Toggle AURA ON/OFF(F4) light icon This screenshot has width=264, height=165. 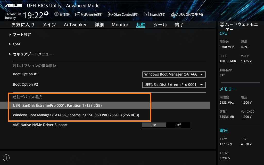coord(173,14)
